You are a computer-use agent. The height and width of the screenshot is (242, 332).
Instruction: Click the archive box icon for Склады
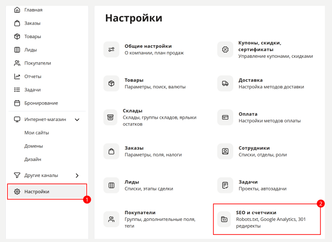pyautogui.click(x=110, y=117)
